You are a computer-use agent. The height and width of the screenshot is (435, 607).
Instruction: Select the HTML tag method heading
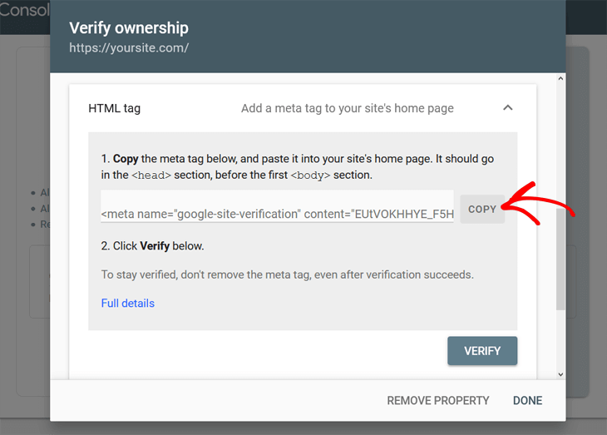pos(114,108)
